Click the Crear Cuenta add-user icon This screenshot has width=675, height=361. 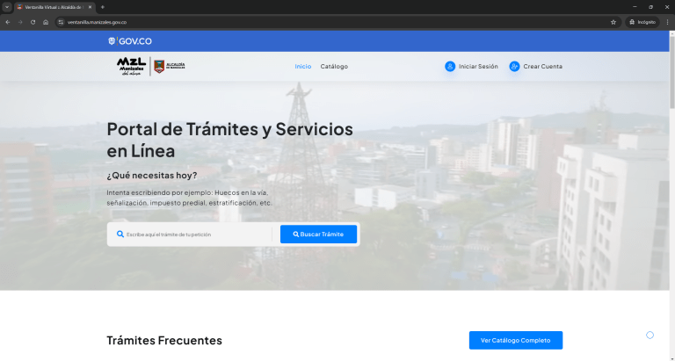click(514, 66)
